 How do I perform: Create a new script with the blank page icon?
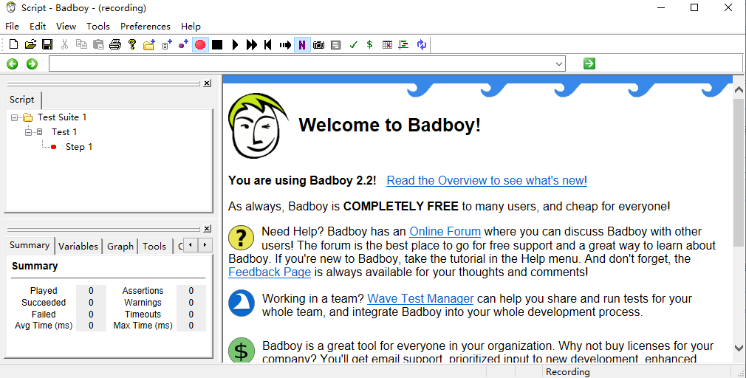(14, 45)
